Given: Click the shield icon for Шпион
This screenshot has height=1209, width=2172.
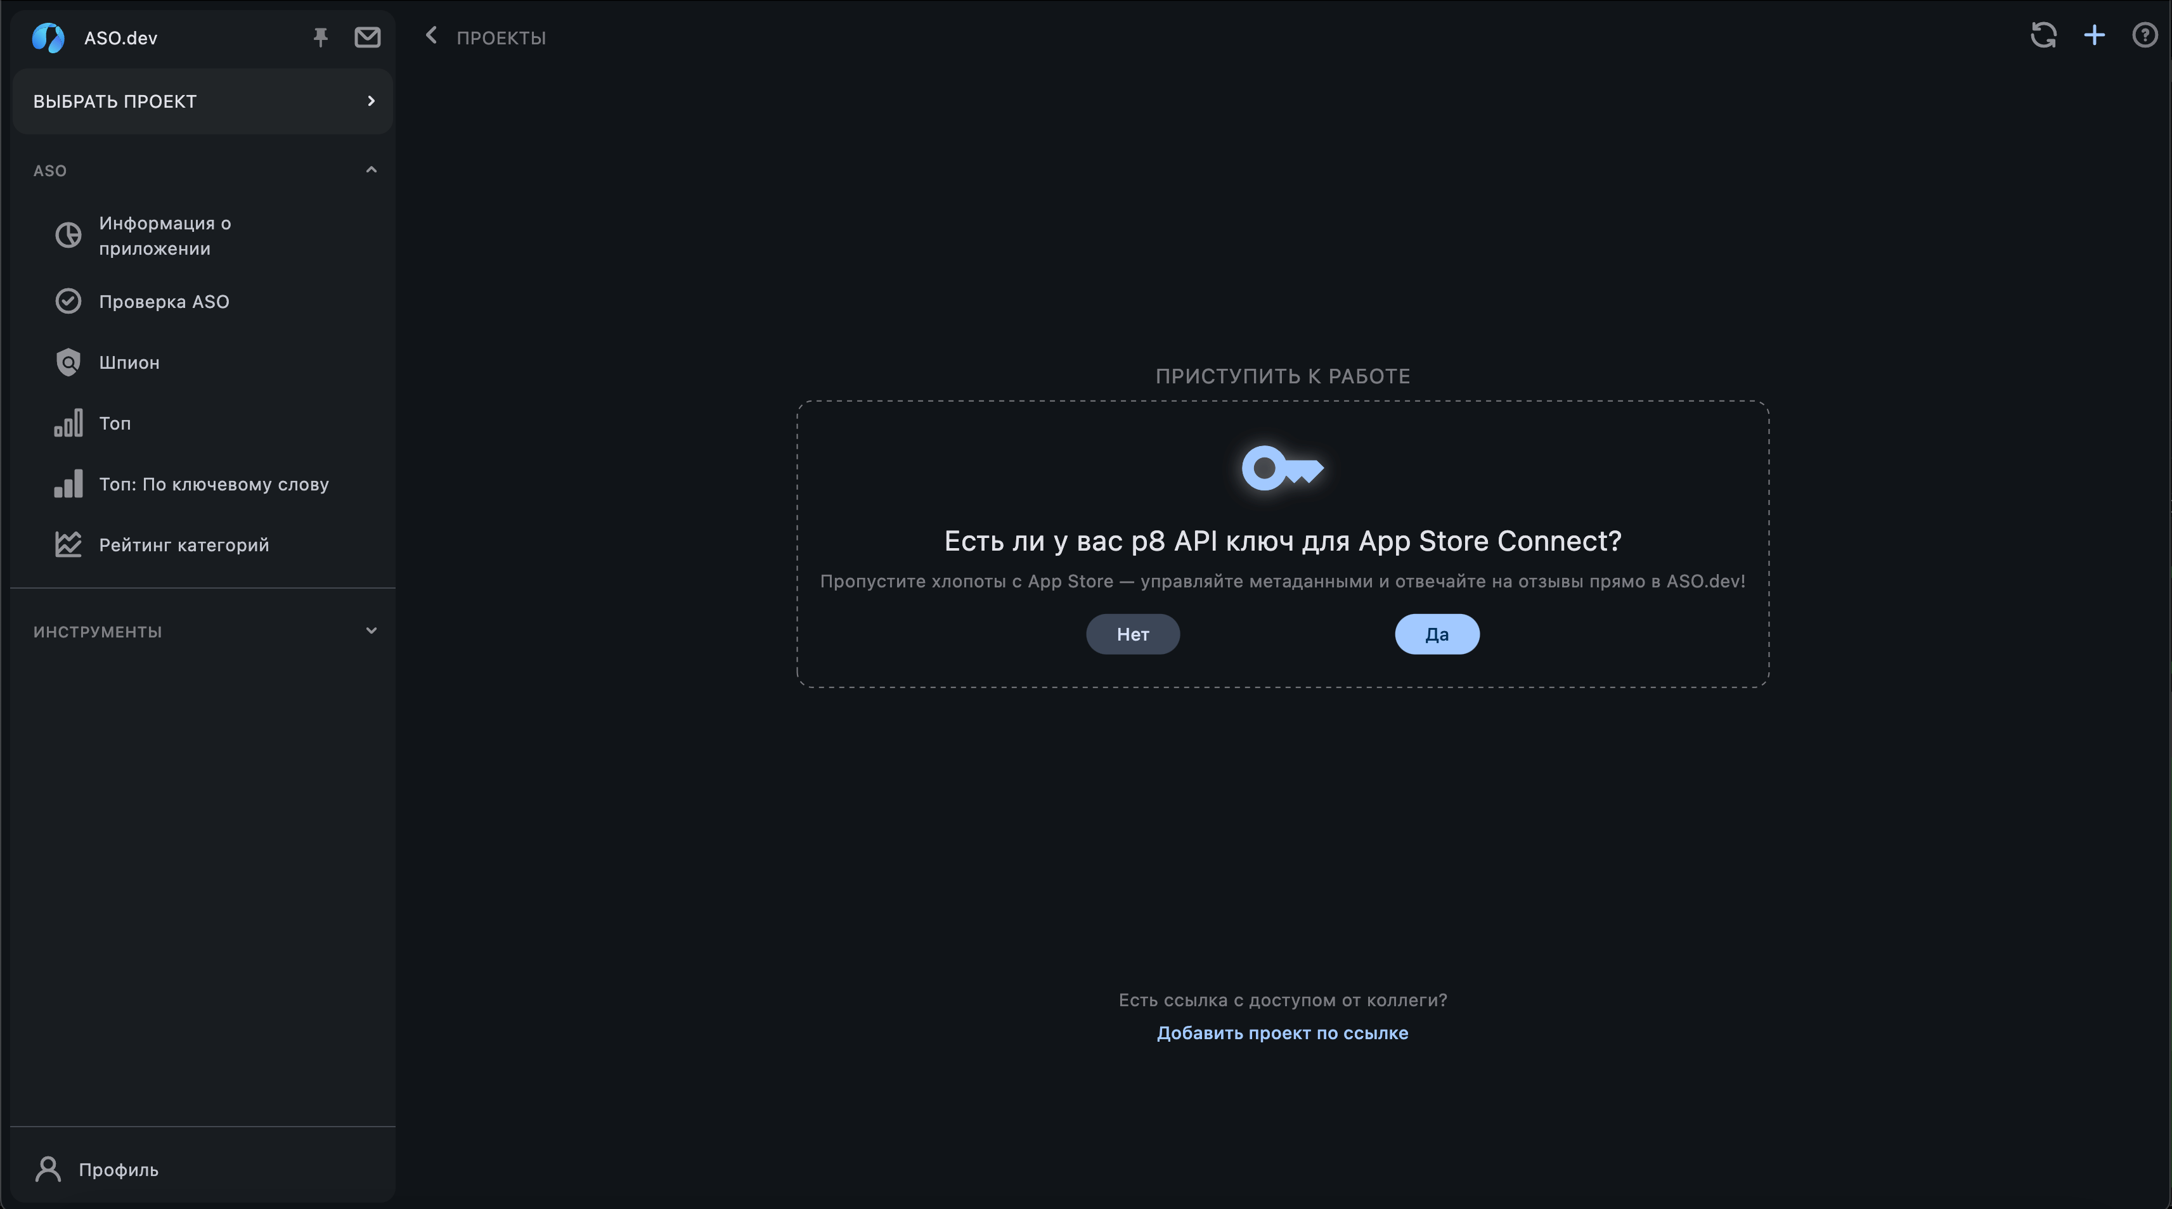Looking at the screenshot, I should [x=68, y=362].
